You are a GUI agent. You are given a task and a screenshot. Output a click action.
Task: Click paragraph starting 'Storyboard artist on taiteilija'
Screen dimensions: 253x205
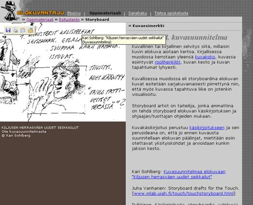pos(184,111)
